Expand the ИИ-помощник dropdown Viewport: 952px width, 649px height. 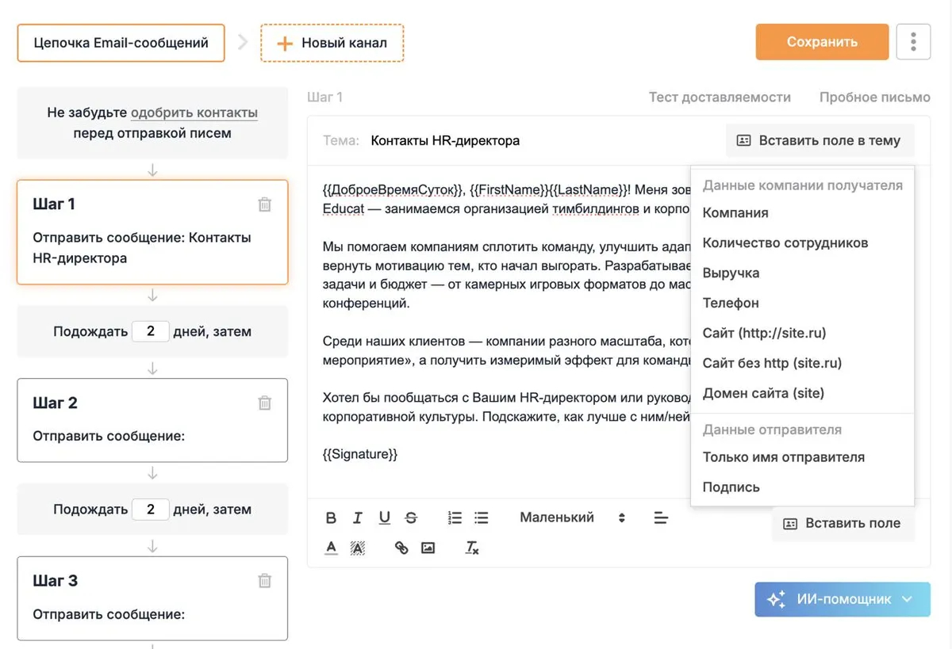point(843,599)
